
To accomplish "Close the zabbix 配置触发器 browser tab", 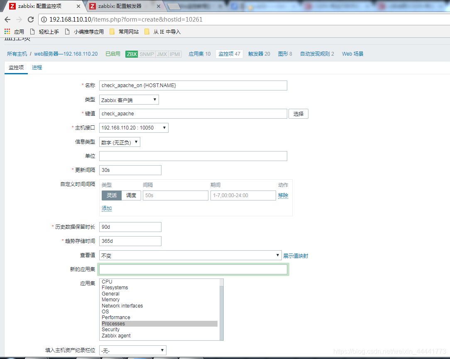I will (159, 6).
